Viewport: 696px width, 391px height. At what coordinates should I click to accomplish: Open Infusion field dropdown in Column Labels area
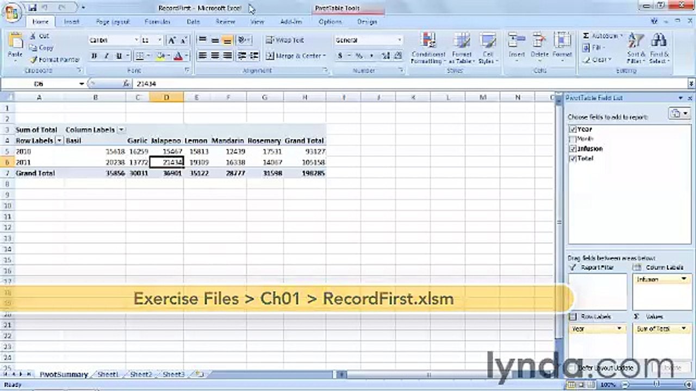[683, 279]
